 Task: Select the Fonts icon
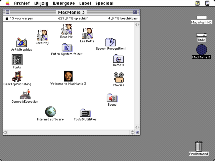(x=17, y=60)
